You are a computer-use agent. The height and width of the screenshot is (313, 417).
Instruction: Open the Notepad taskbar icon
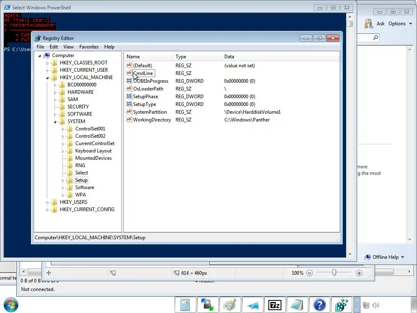coord(297,305)
